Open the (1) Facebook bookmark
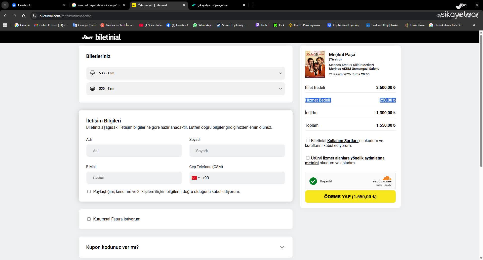The width and height of the screenshot is (483, 260). [177, 25]
